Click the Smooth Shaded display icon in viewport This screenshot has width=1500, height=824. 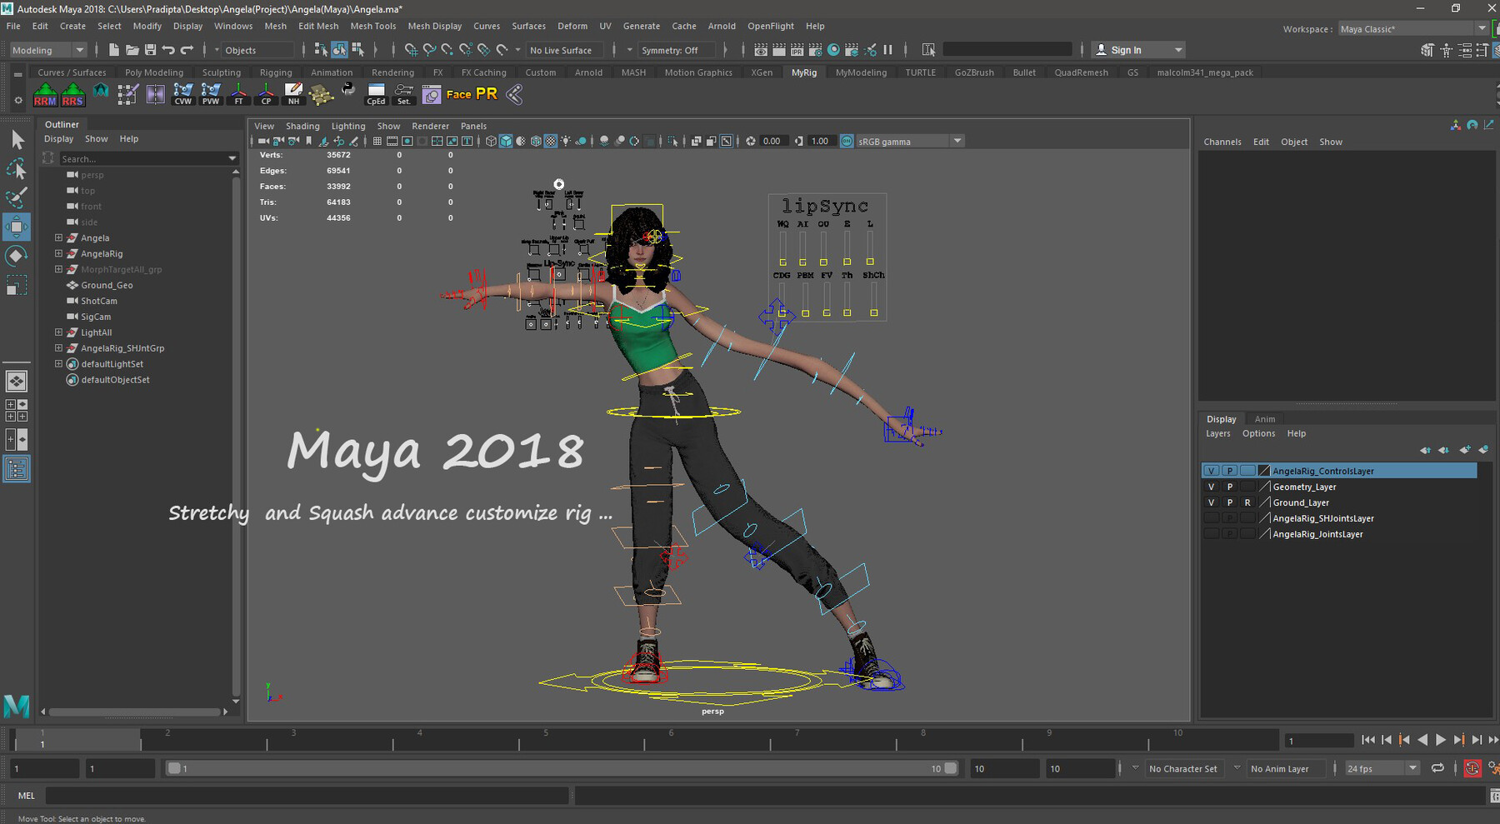pos(506,141)
